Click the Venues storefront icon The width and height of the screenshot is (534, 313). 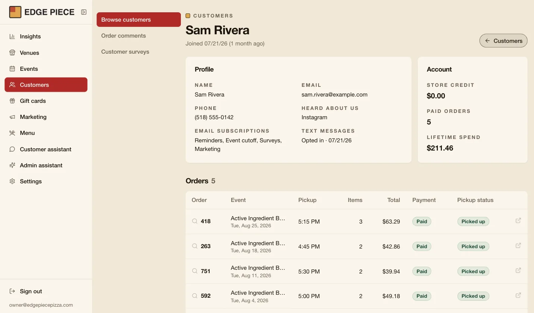[x=12, y=53]
